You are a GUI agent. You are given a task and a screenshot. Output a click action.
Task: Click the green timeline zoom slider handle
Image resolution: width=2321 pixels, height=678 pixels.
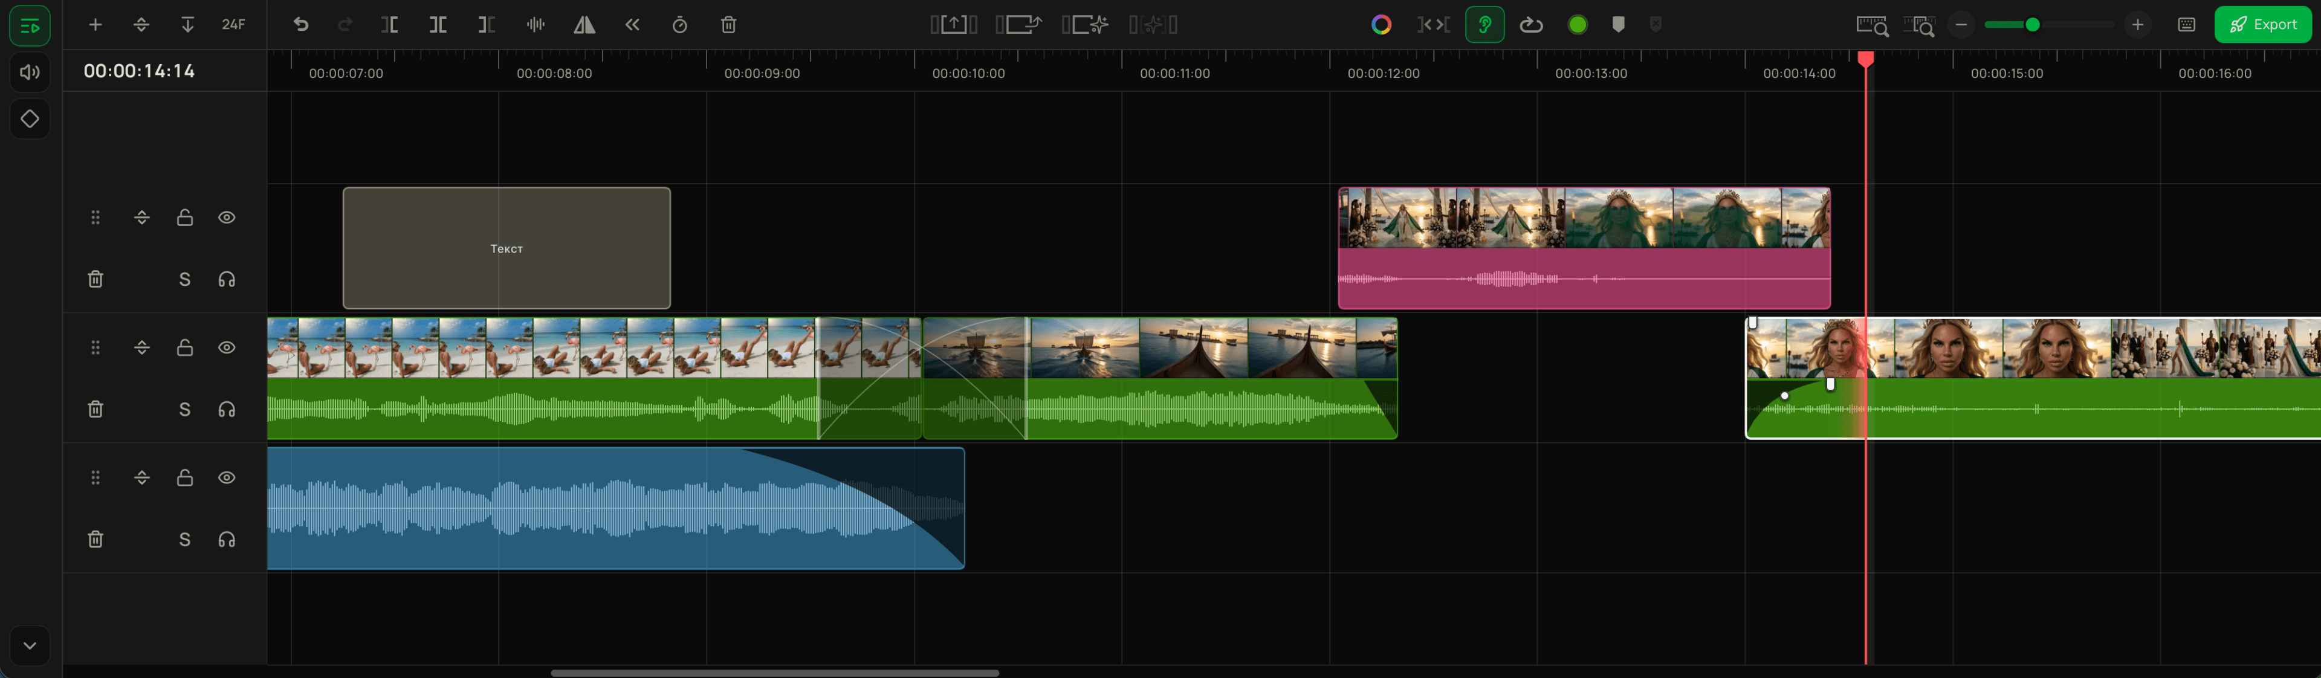(x=2033, y=25)
